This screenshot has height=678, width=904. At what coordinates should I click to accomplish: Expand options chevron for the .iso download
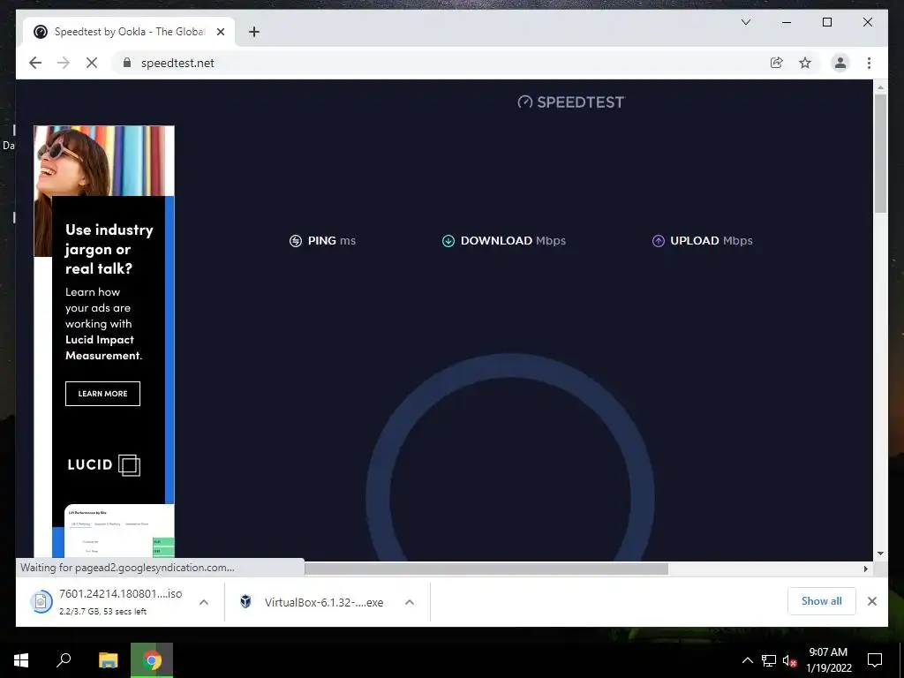point(204,602)
